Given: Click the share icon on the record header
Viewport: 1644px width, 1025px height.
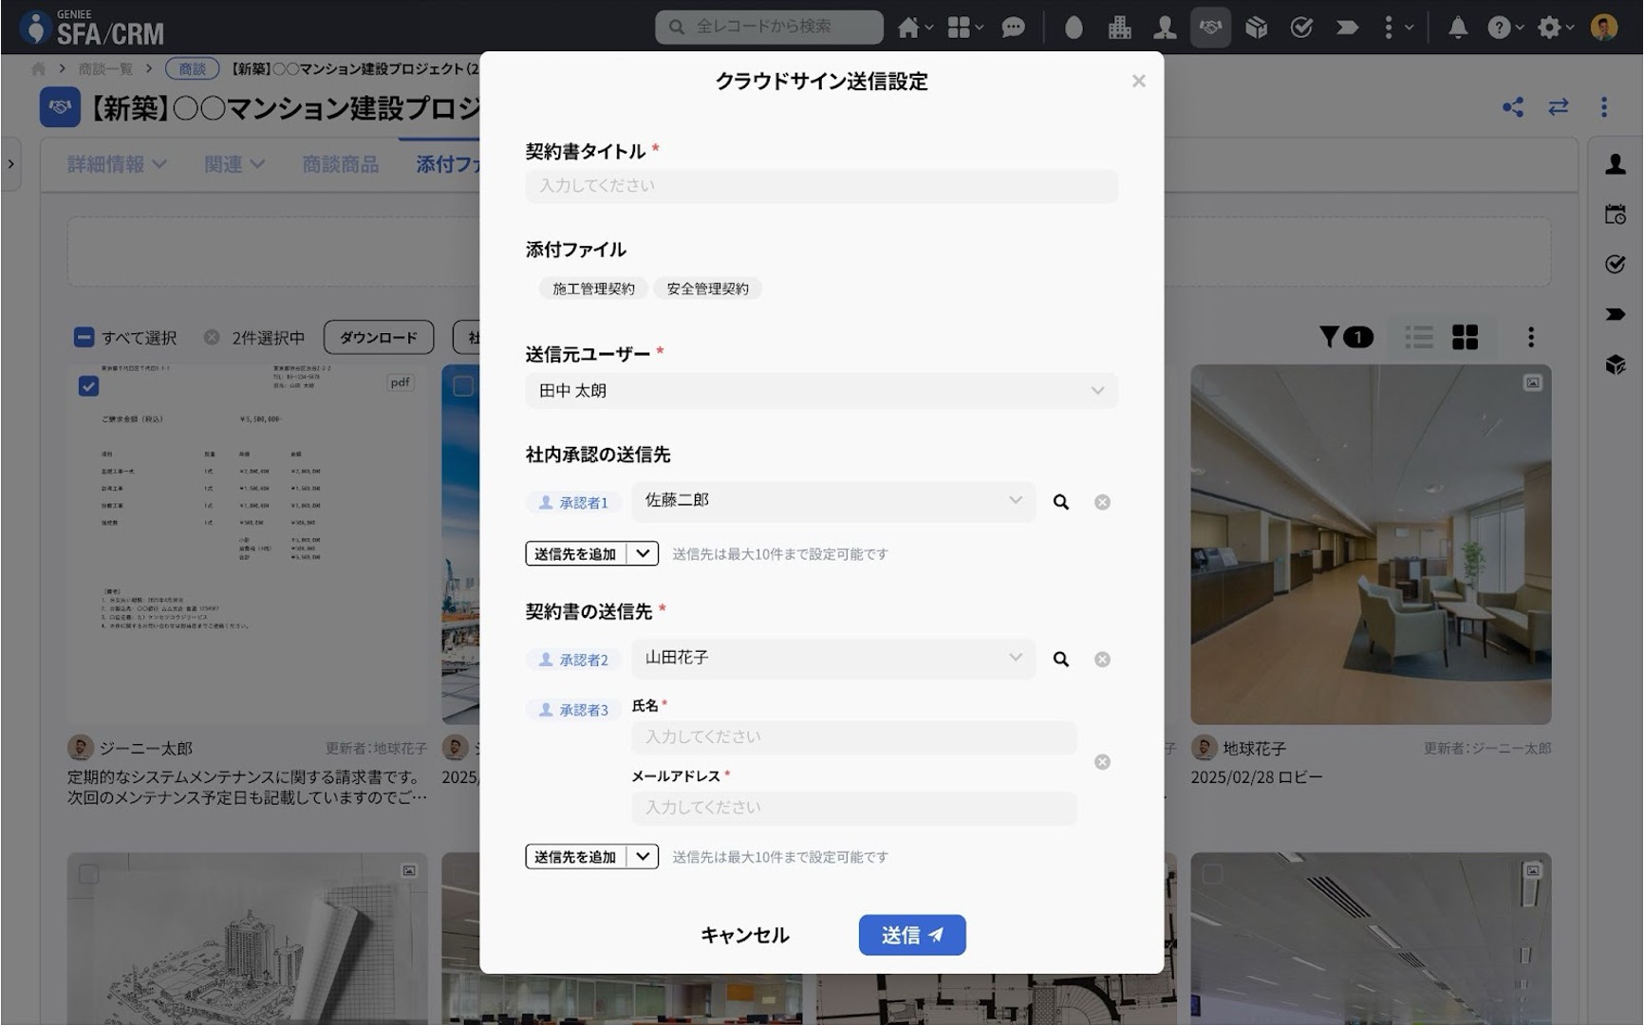Looking at the screenshot, I should tap(1513, 107).
